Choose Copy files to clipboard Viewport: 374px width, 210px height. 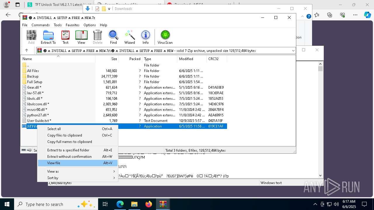tap(77, 135)
